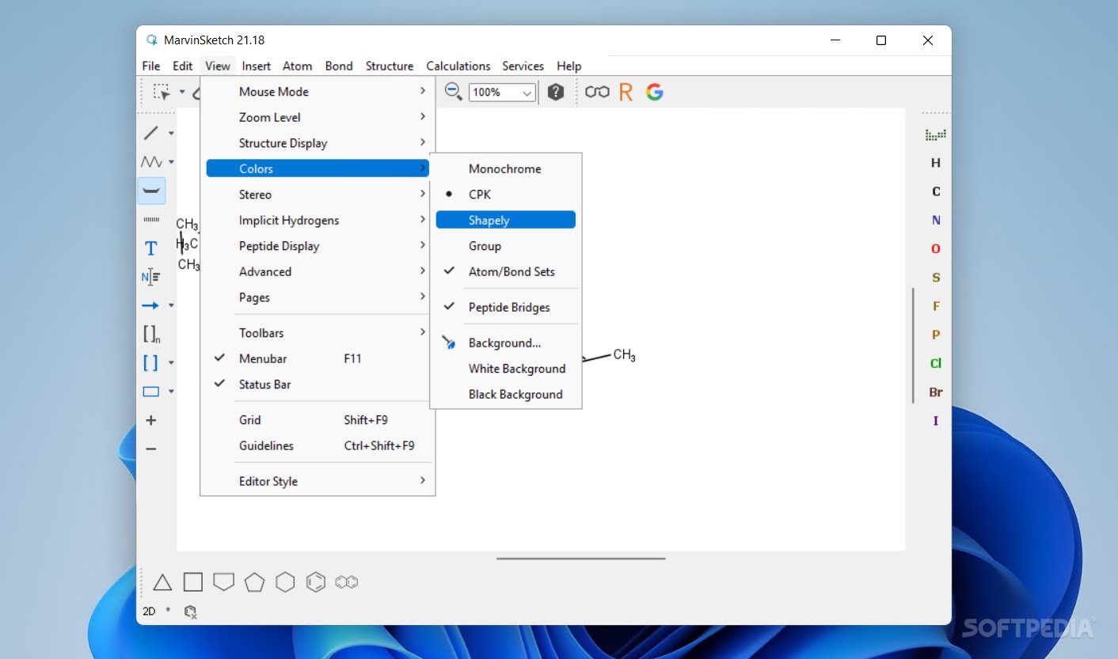
Task: Select the T text tool
Action: (150, 248)
